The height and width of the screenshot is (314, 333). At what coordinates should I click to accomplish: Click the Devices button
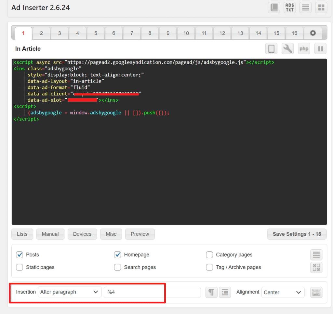(x=82, y=234)
